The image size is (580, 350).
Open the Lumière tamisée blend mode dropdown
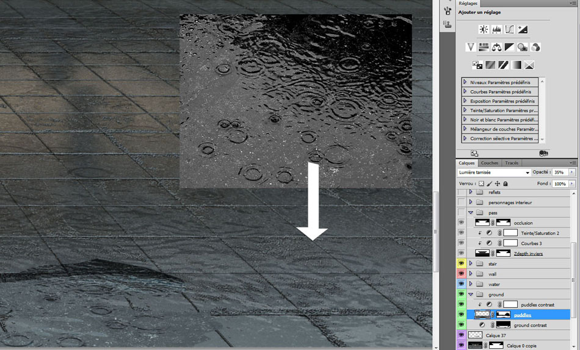(x=494, y=173)
